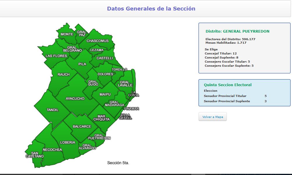Click the Maipu map region
The width and height of the screenshot is (292, 175).
point(105,94)
